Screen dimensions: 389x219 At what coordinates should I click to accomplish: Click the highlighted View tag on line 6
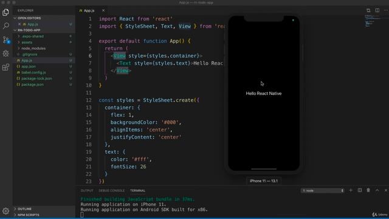click(119, 56)
